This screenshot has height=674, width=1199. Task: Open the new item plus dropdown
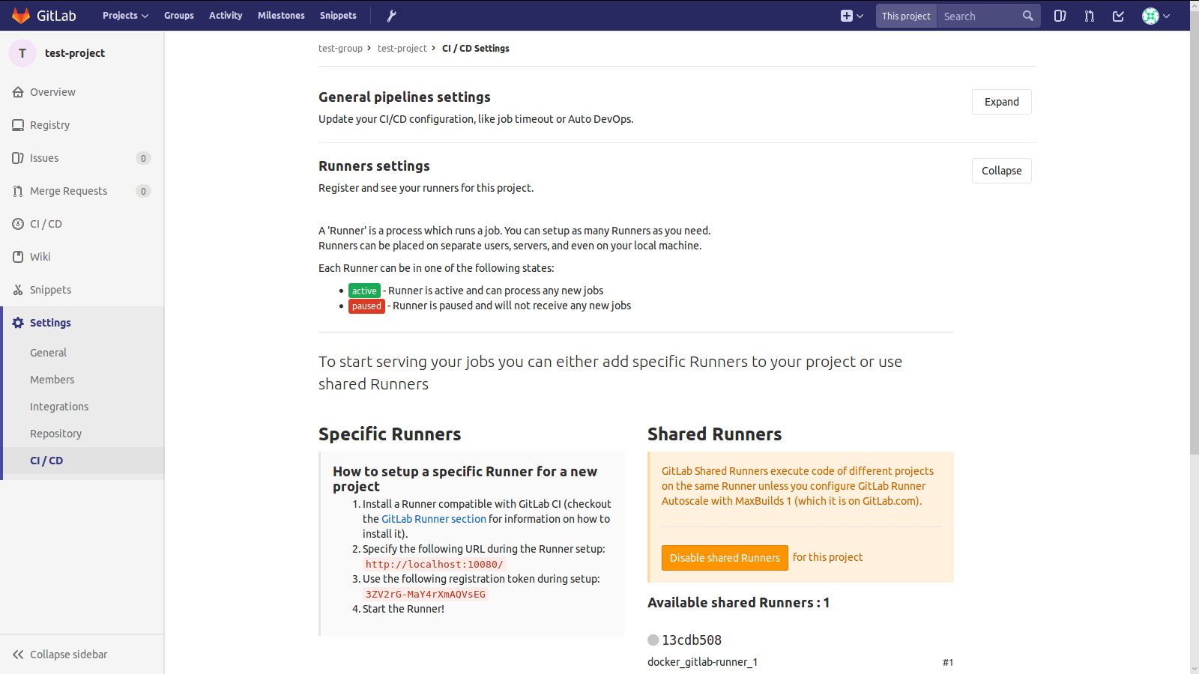[851, 15]
